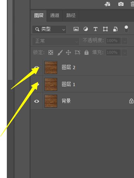
Task: Click the lock all padlock icon
Action: (87, 52)
